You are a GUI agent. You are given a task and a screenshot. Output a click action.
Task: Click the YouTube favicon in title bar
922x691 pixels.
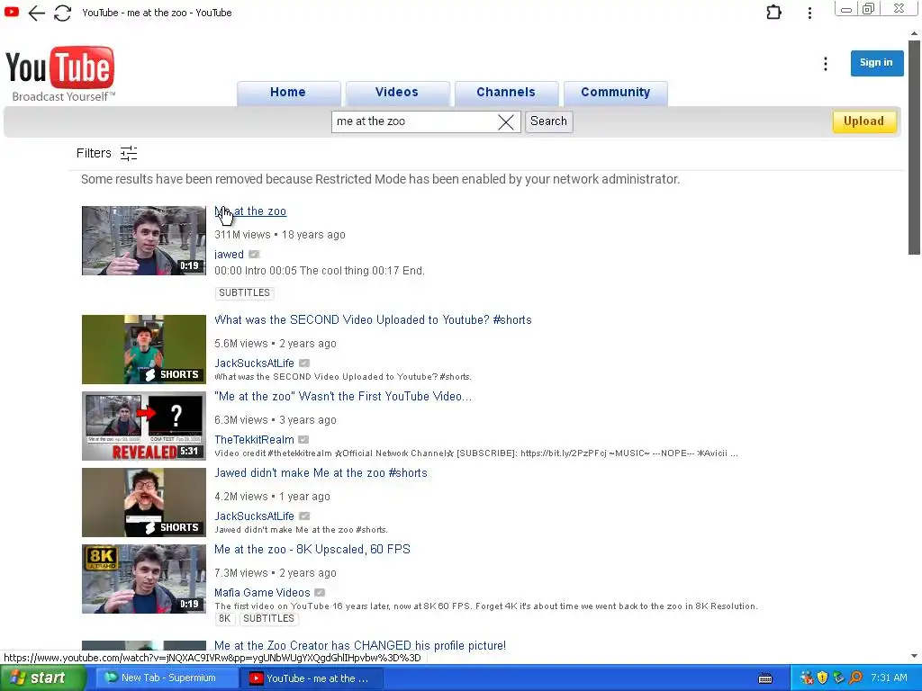click(x=11, y=11)
